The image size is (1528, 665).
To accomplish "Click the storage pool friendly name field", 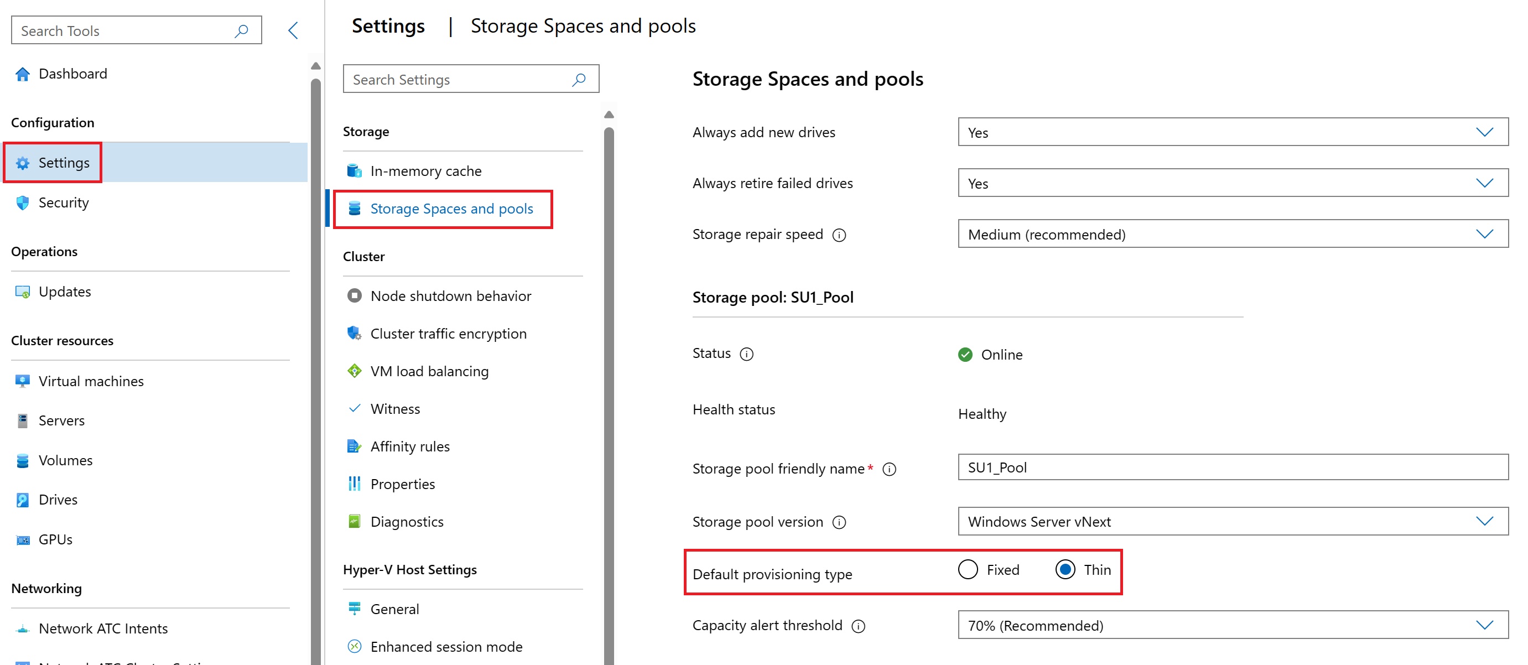I will click(x=1233, y=467).
